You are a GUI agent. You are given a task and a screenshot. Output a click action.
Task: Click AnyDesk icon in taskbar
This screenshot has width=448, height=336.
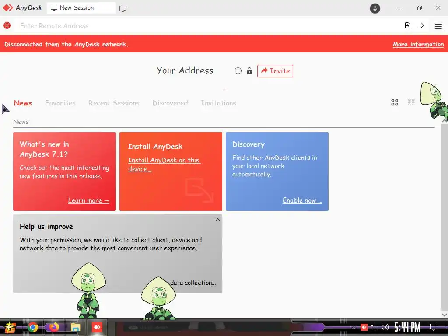click(97, 327)
